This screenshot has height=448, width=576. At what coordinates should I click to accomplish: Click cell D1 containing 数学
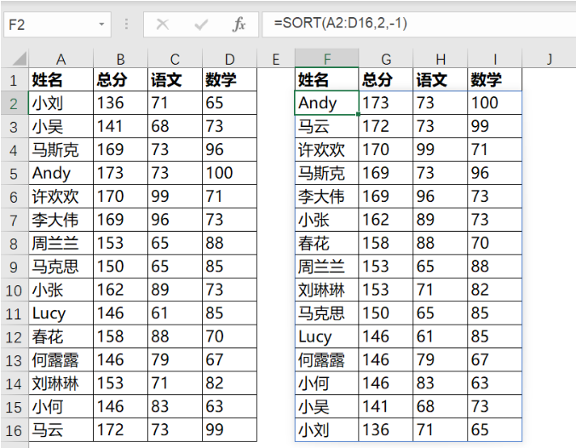point(229,80)
